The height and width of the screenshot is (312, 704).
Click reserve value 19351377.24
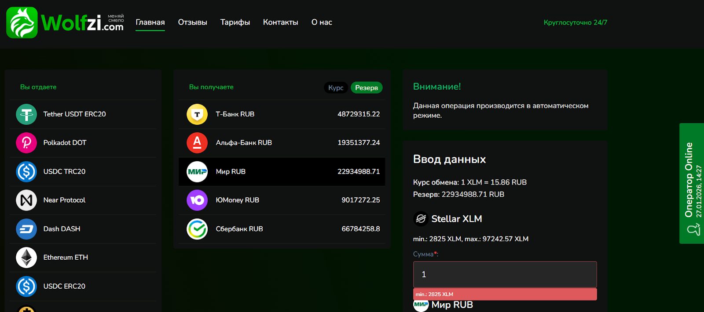pos(359,143)
